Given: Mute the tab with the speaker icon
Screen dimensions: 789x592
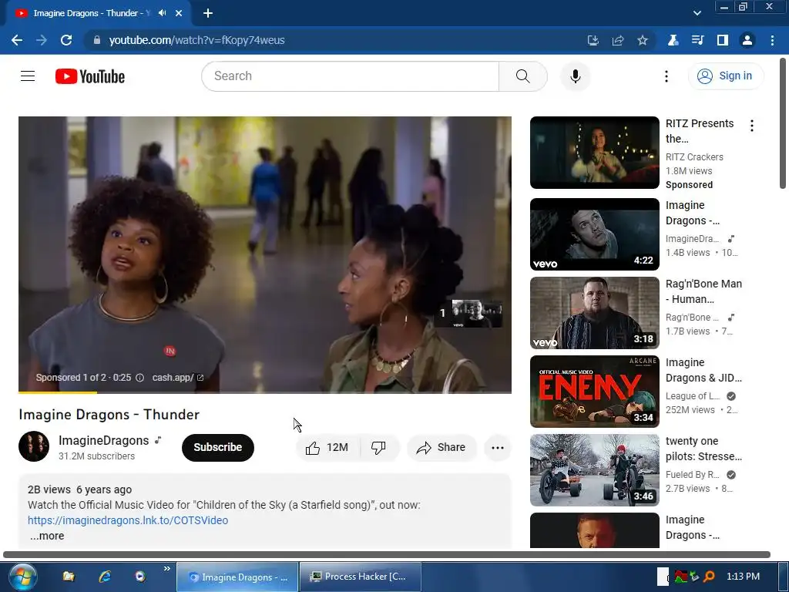Looking at the screenshot, I should click(x=163, y=13).
